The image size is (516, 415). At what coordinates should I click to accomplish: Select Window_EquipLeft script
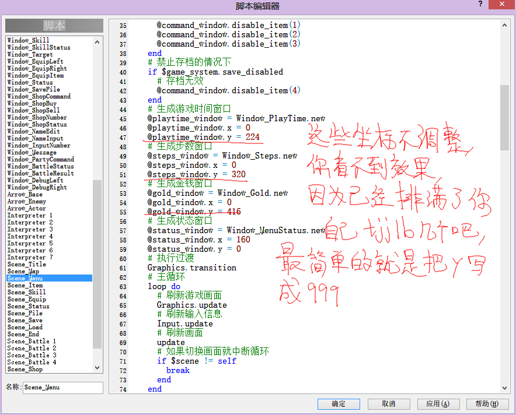(x=35, y=61)
